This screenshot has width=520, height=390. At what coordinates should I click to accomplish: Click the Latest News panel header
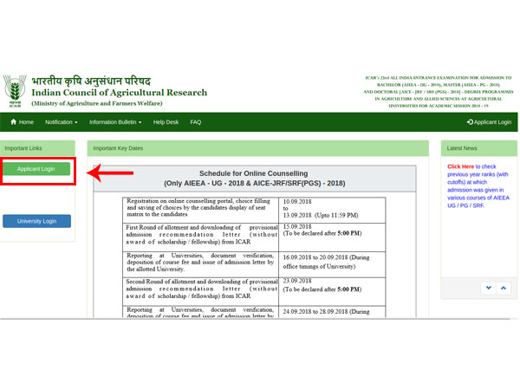click(x=479, y=148)
